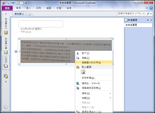Click the OneNote application icon in title bar
This screenshot has width=155, height=113.
click(x=4, y=3)
